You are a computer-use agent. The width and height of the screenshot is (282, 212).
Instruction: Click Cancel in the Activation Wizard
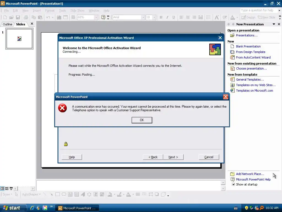point(209,157)
